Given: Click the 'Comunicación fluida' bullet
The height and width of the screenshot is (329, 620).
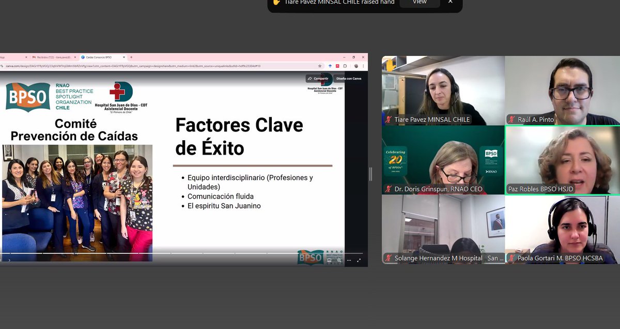Looking at the screenshot, I should [x=221, y=196].
